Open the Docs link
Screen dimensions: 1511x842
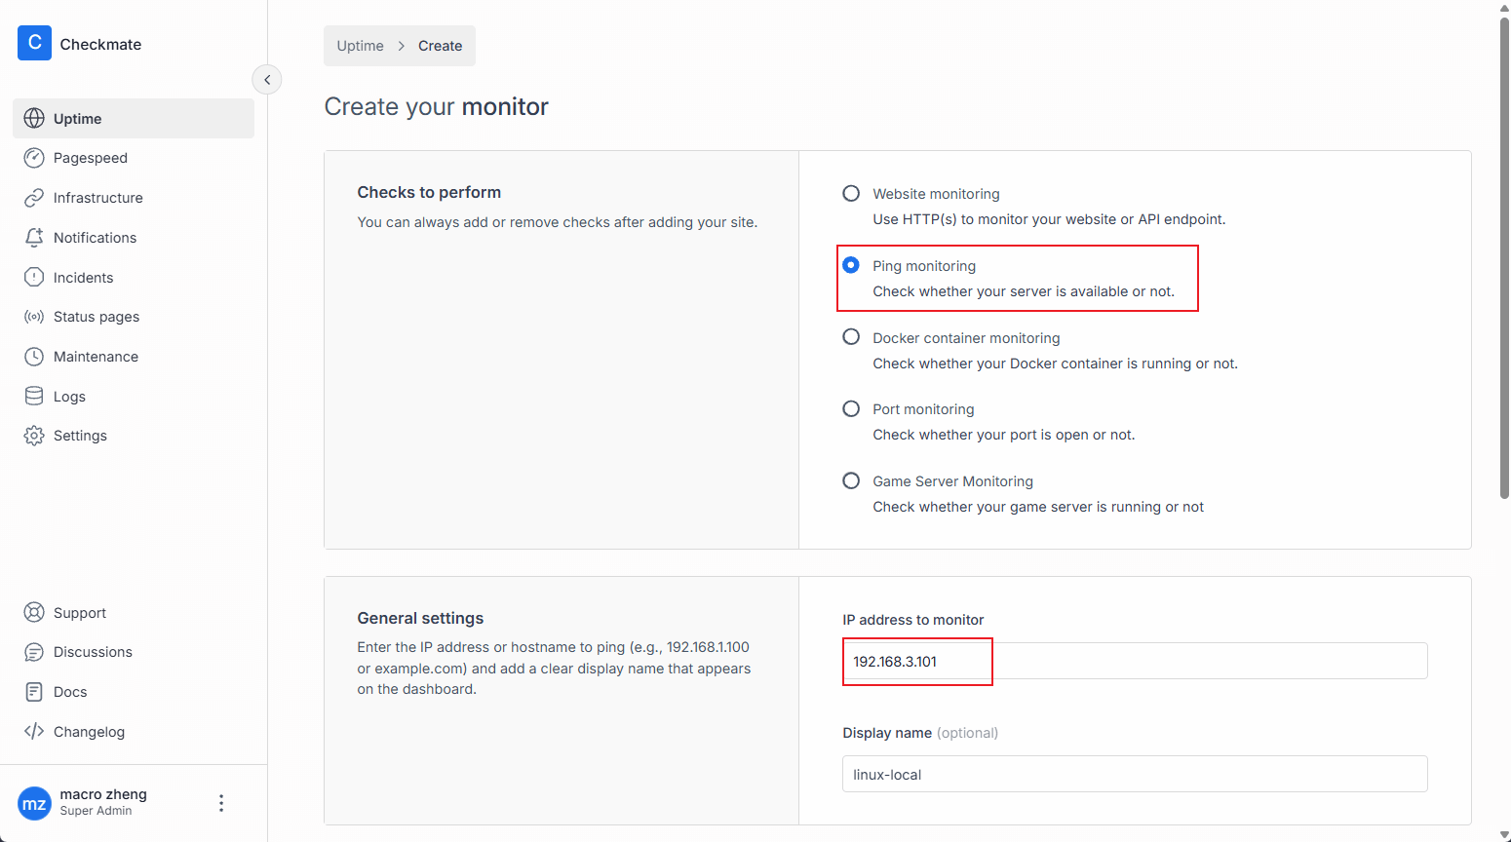point(70,692)
